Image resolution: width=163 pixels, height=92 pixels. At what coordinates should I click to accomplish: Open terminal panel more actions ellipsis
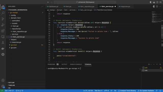tap(154, 64)
